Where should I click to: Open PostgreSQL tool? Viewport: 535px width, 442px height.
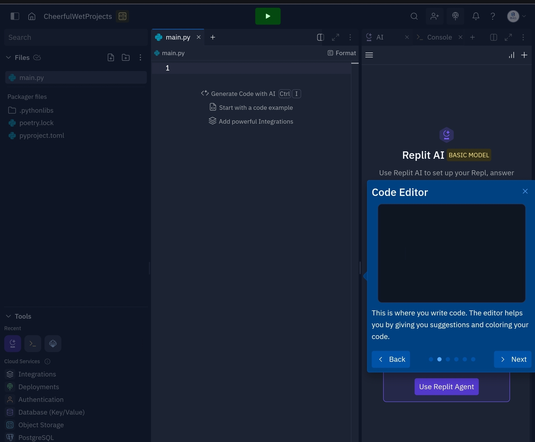(x=30, y=438)
